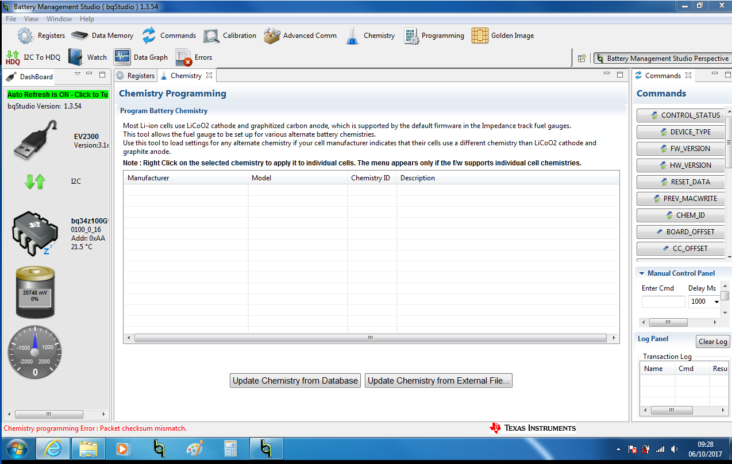Sort by Model column header
Viewport: 732px width, 464px height.
coord(298,177)
